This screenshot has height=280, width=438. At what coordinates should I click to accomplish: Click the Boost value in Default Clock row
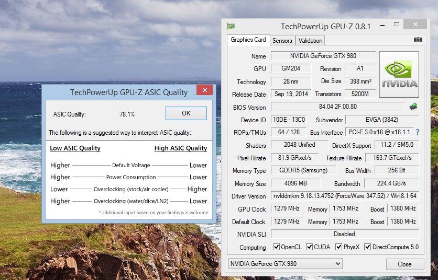click(x=403, y=221)
